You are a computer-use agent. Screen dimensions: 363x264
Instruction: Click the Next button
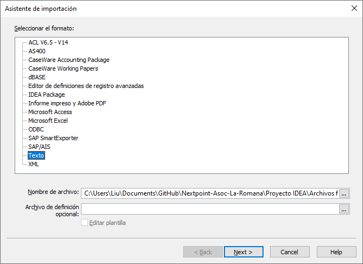coord(243,252)
